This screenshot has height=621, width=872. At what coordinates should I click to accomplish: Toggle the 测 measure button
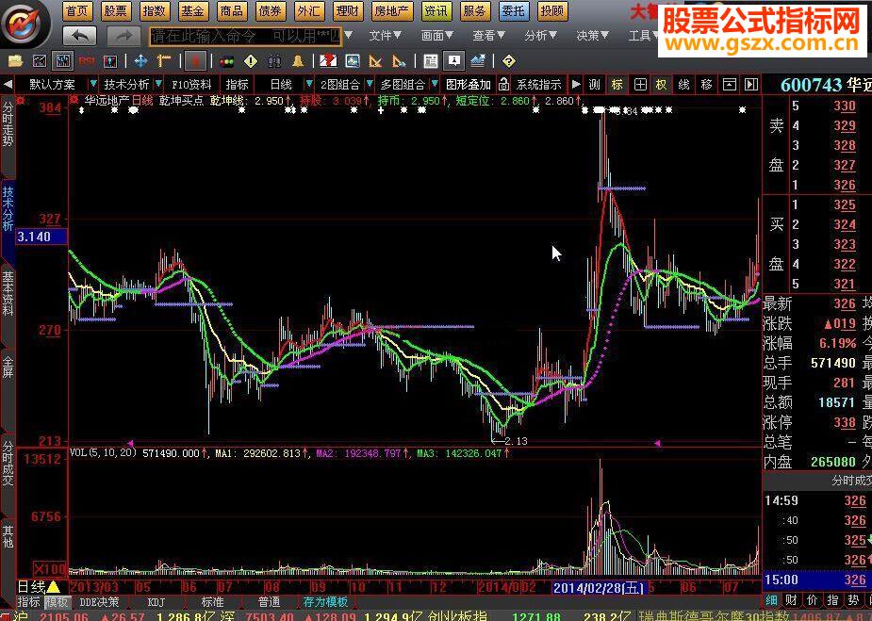tap(595, 85)
